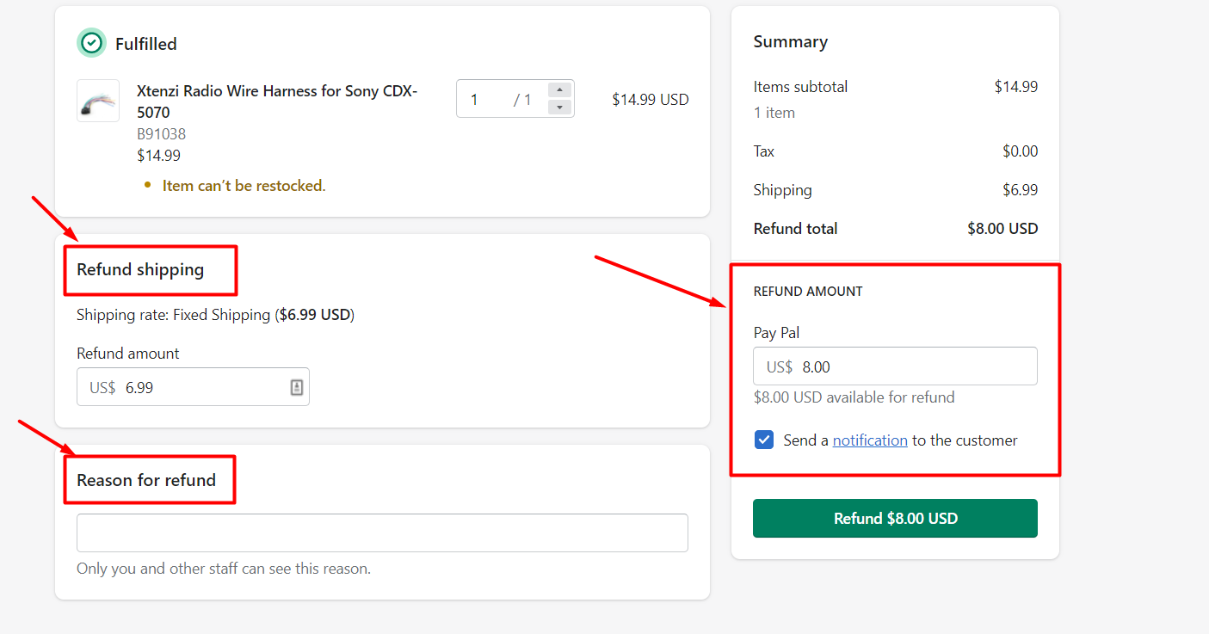Focus the PayPal refund amount field

coord(912,366)
